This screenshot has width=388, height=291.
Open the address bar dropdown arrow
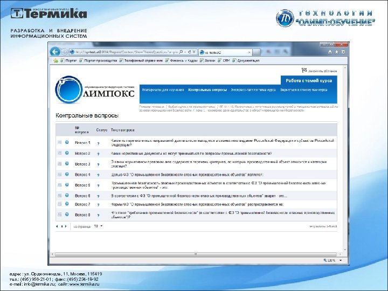[185, 52]
